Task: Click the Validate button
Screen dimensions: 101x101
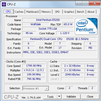Action: click(x=71, y=97)
